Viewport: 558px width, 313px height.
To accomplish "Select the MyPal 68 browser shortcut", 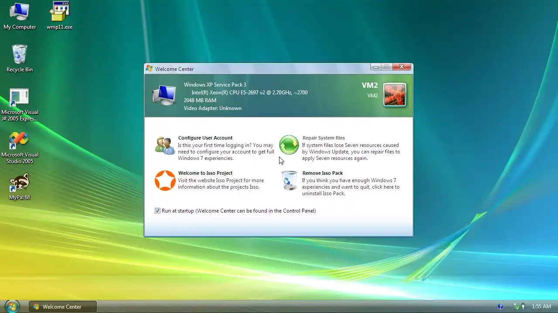I will tap(20, 187).
